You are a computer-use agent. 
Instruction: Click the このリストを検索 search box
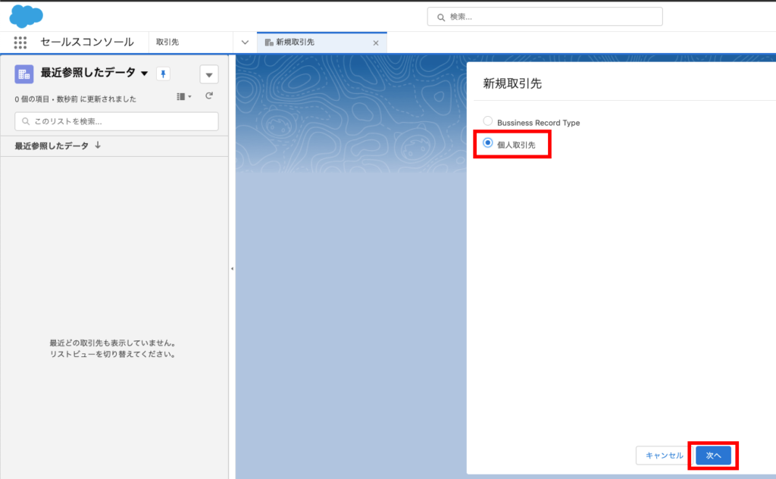(x=117, y=121)
